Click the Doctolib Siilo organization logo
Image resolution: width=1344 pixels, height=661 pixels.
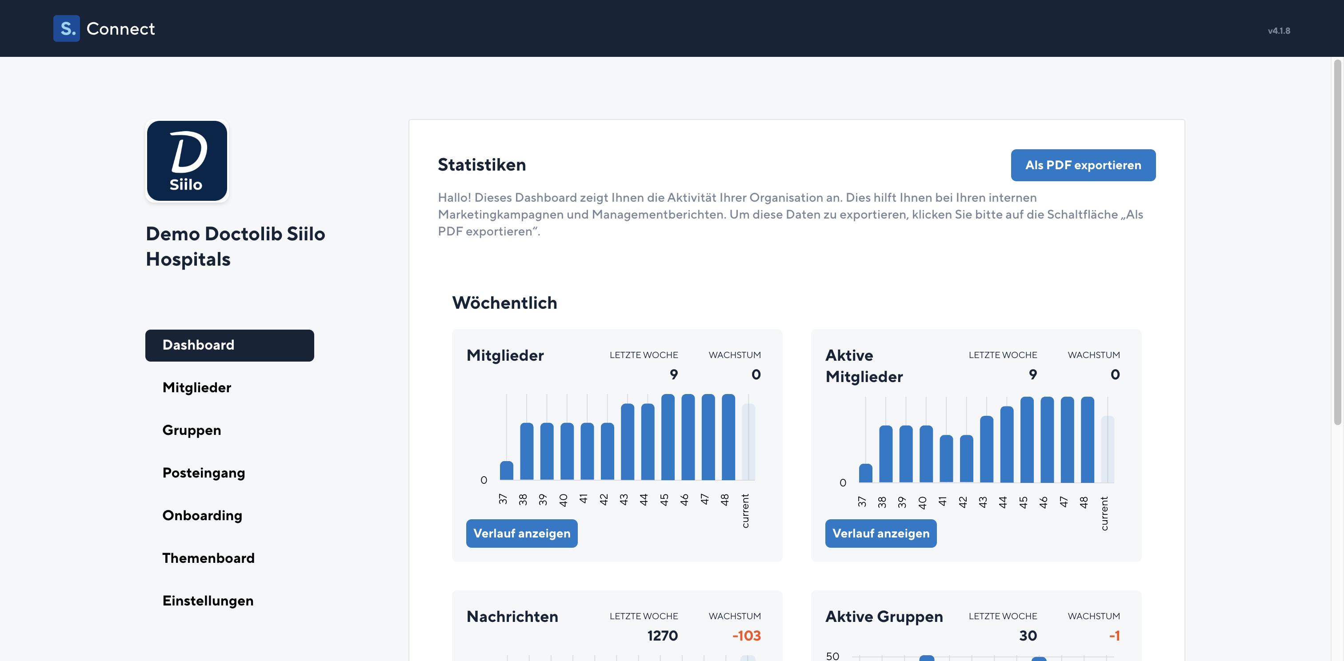coord(187,160)
